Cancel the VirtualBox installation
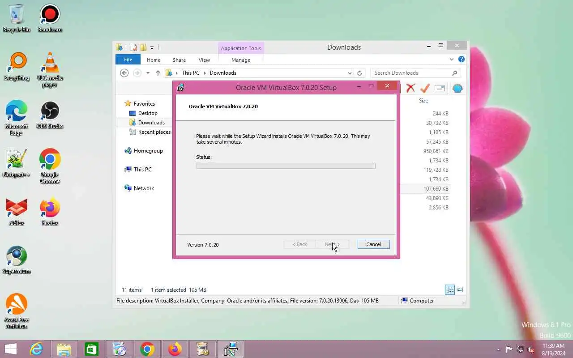 tap(373, 244)
